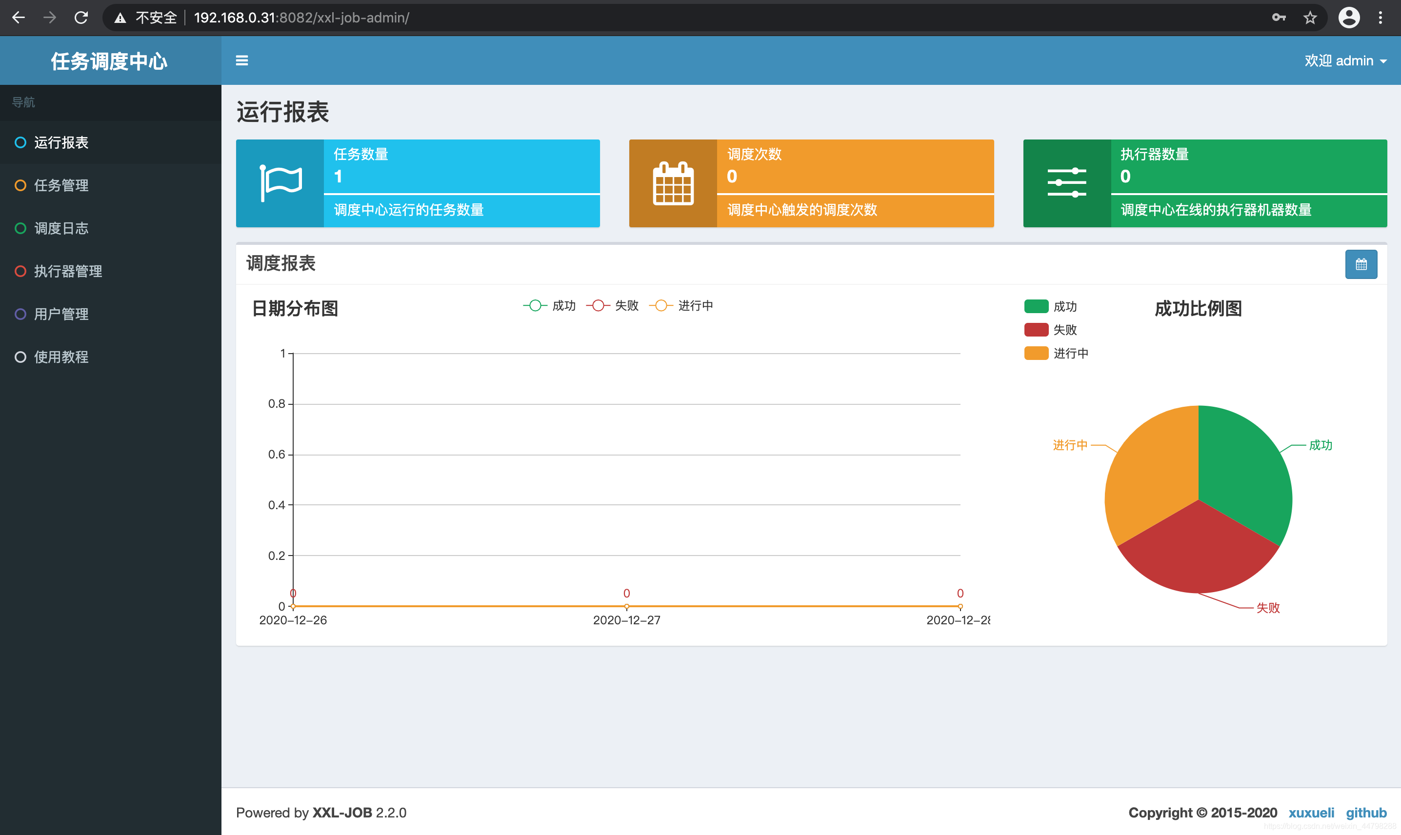Open the Chrome three-dot menu
This screenshot has width=1401, height=835.
pyautogui.click(x=1380, y=18)
